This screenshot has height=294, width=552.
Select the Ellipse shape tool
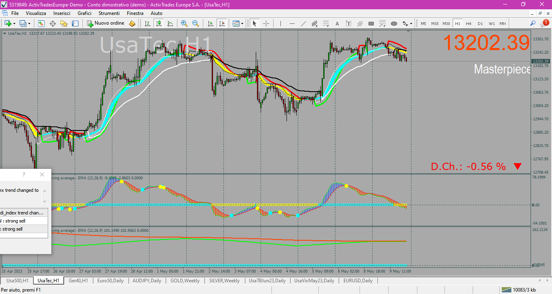pyautogui.click(x=394, y=23)
